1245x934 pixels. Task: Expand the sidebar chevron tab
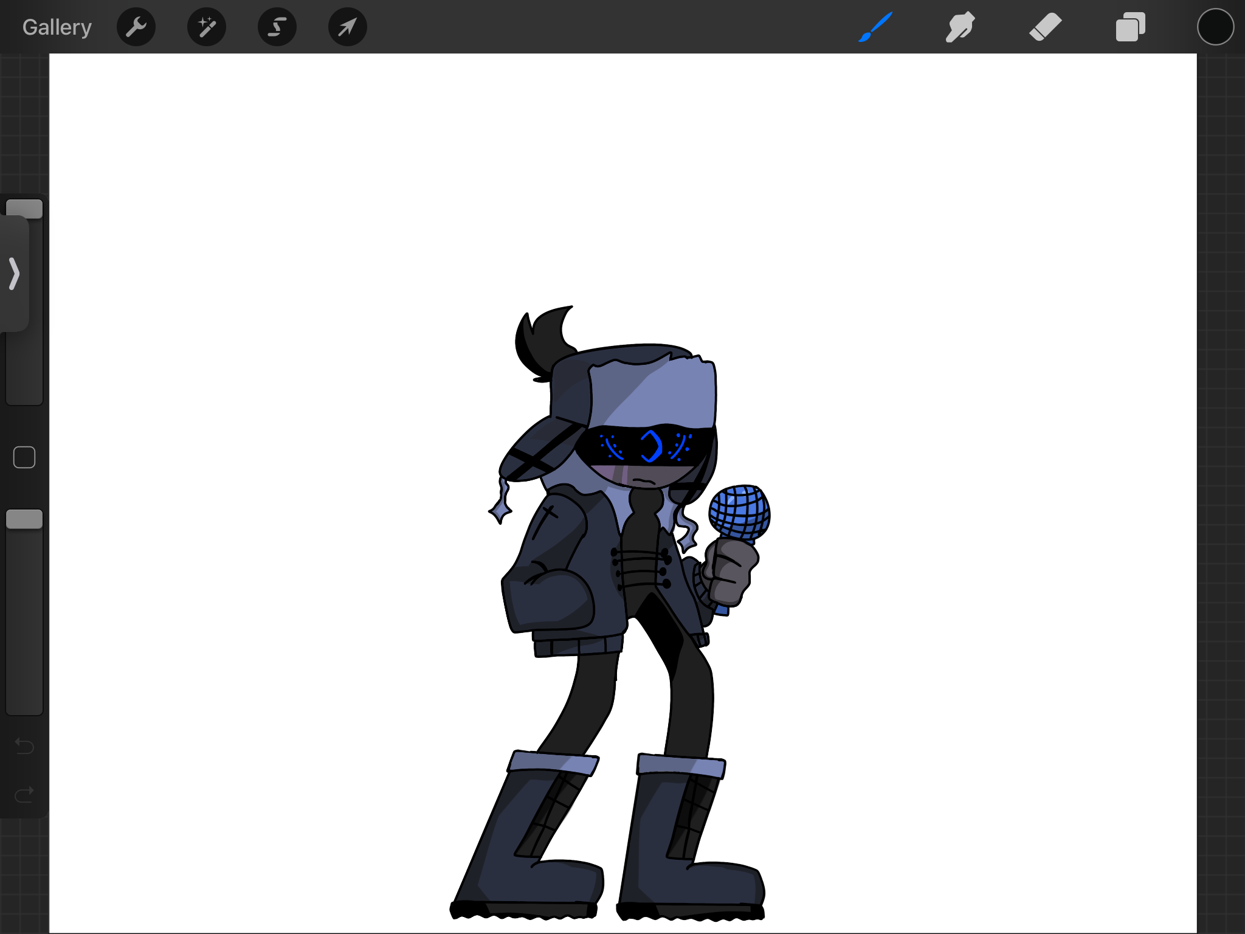(x=14, y=274)
